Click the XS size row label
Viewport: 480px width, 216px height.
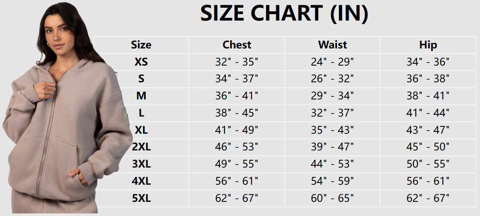141,62
